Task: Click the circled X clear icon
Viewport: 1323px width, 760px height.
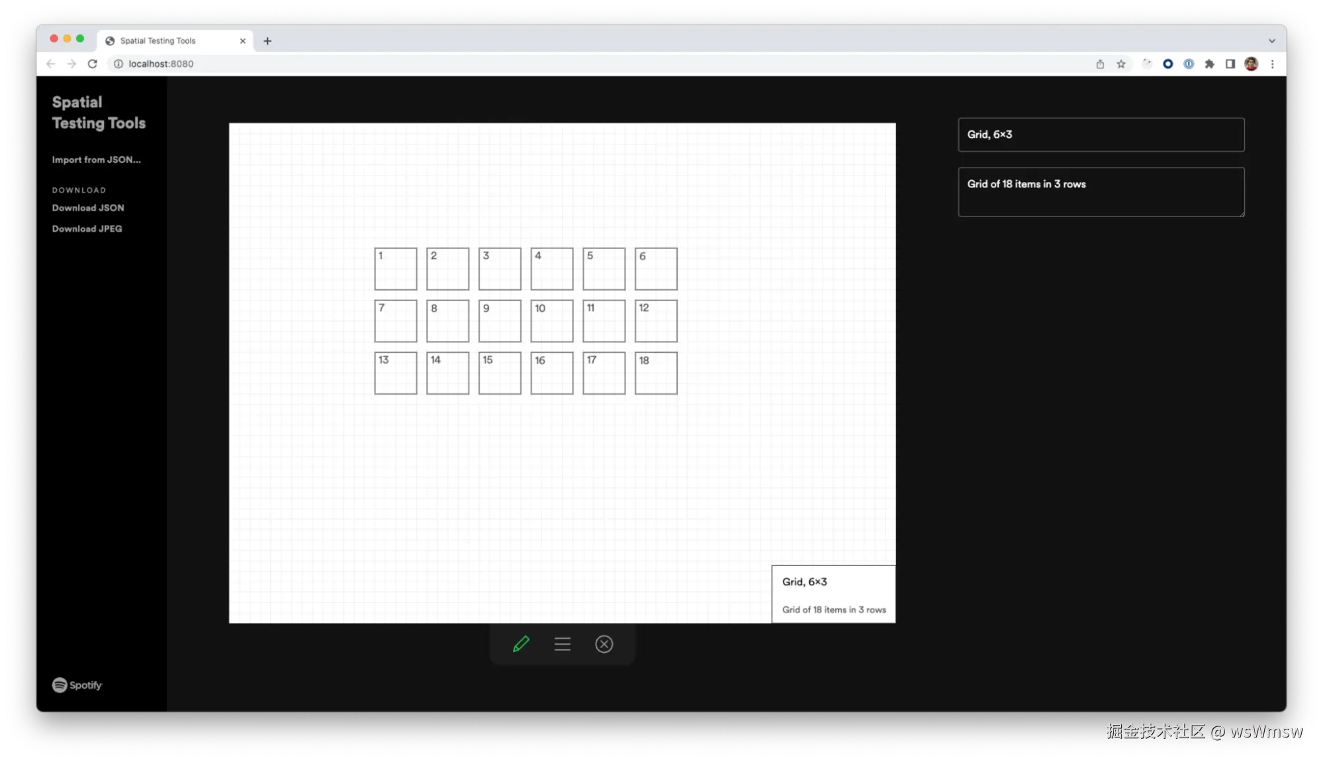Action: tap(604, 644)
